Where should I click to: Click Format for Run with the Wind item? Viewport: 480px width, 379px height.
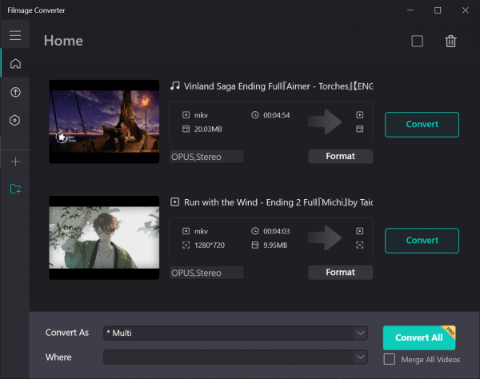341,272
